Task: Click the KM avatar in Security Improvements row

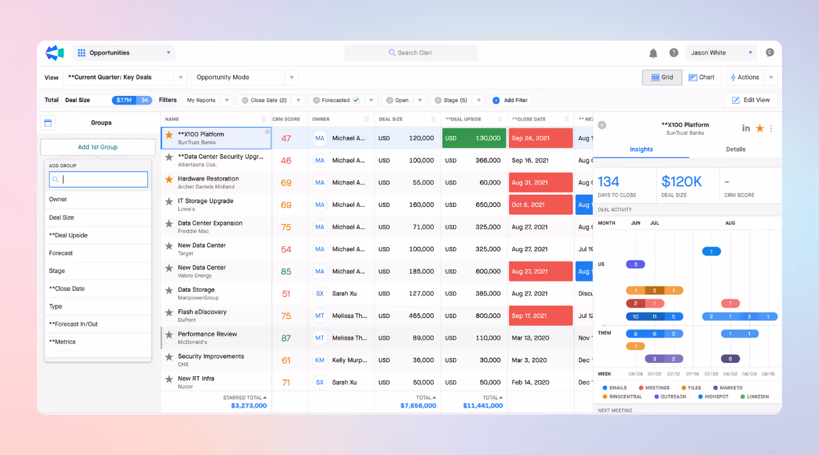Action: [320, 360]
